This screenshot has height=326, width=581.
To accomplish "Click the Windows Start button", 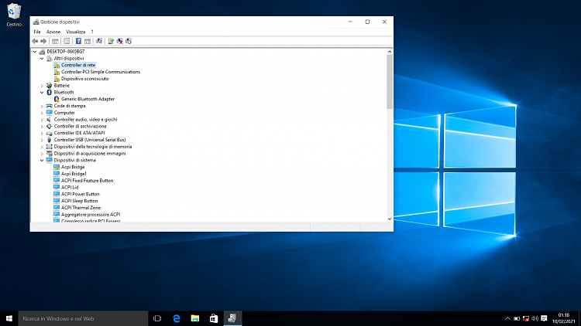I will point(9,318).
